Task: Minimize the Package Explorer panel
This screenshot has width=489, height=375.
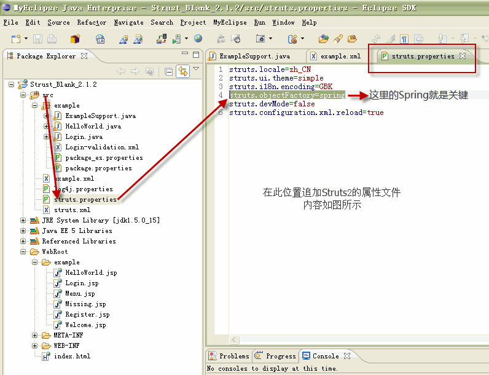Action: pos(185,53)
